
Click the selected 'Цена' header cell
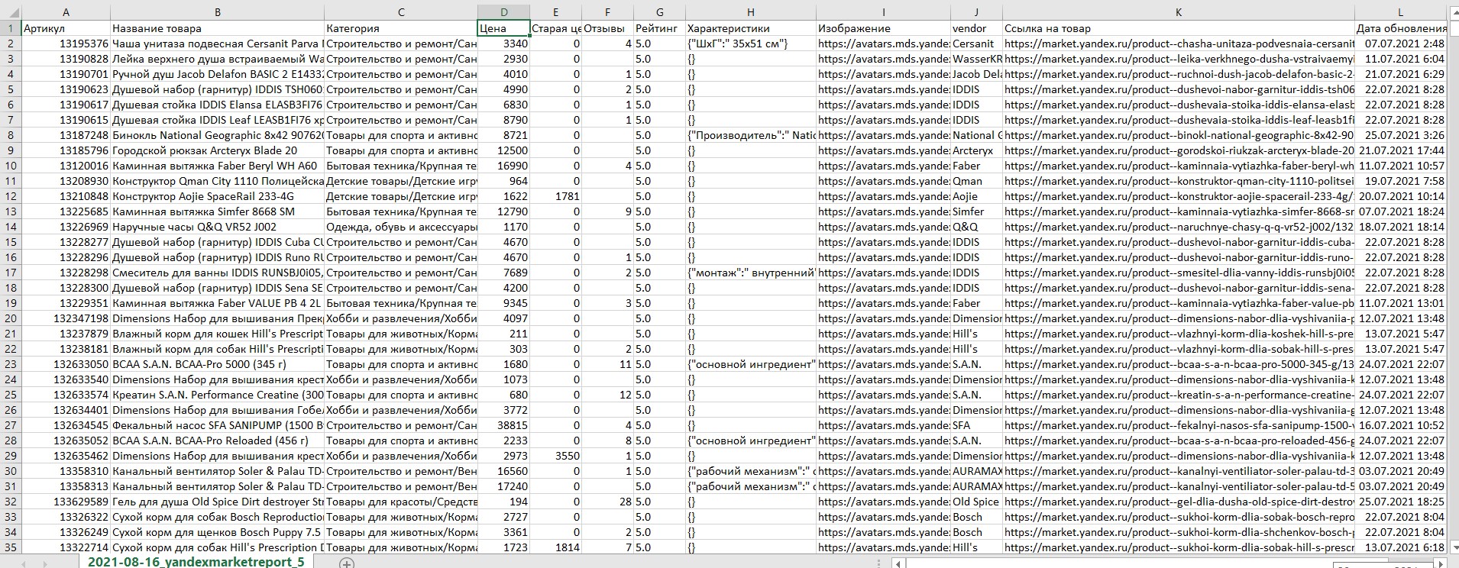(503, 28)
